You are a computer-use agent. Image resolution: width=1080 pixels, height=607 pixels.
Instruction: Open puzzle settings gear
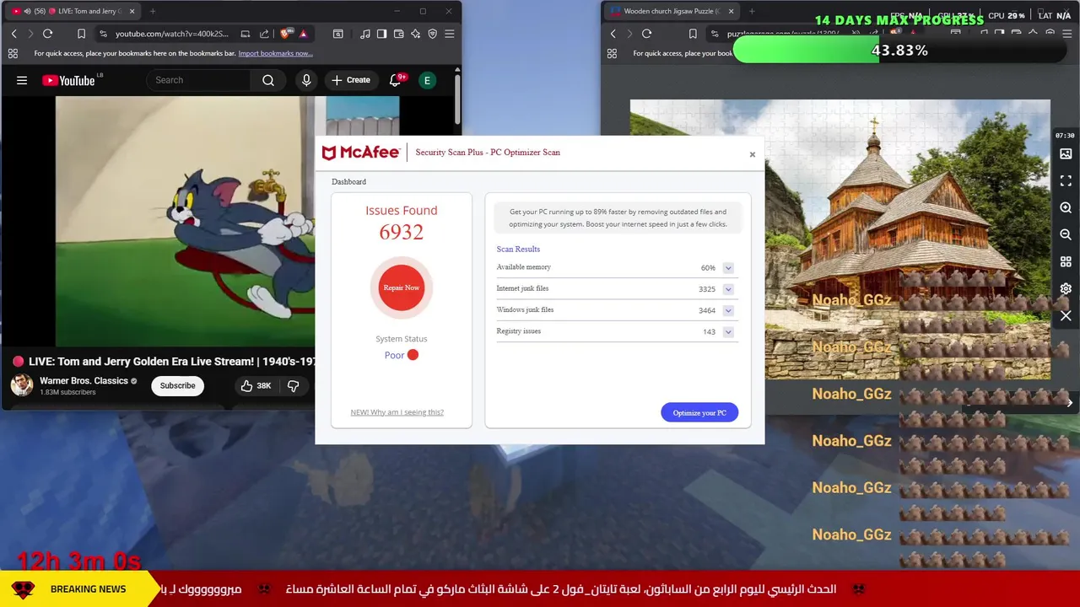pos(1066,289)
